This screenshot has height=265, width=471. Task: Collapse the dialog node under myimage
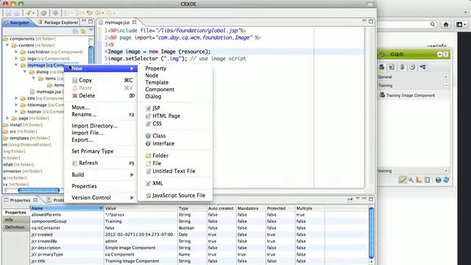[25, 72]
